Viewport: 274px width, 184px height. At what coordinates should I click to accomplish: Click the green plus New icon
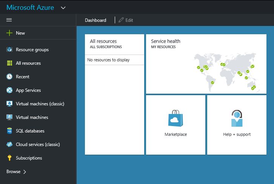coord(9,33)
